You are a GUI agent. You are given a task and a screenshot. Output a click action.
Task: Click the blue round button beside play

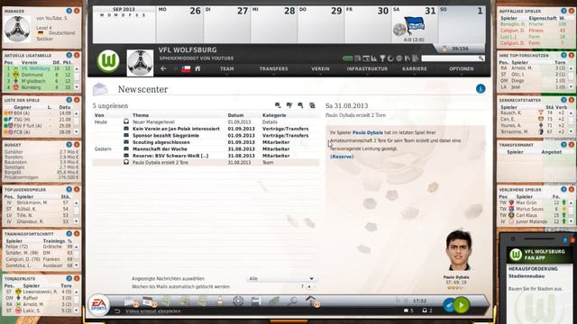pos(449,305)
